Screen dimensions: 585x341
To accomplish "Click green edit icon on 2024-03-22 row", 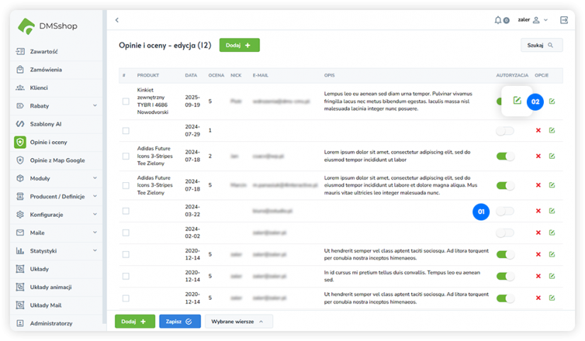I will click(552, 211).
